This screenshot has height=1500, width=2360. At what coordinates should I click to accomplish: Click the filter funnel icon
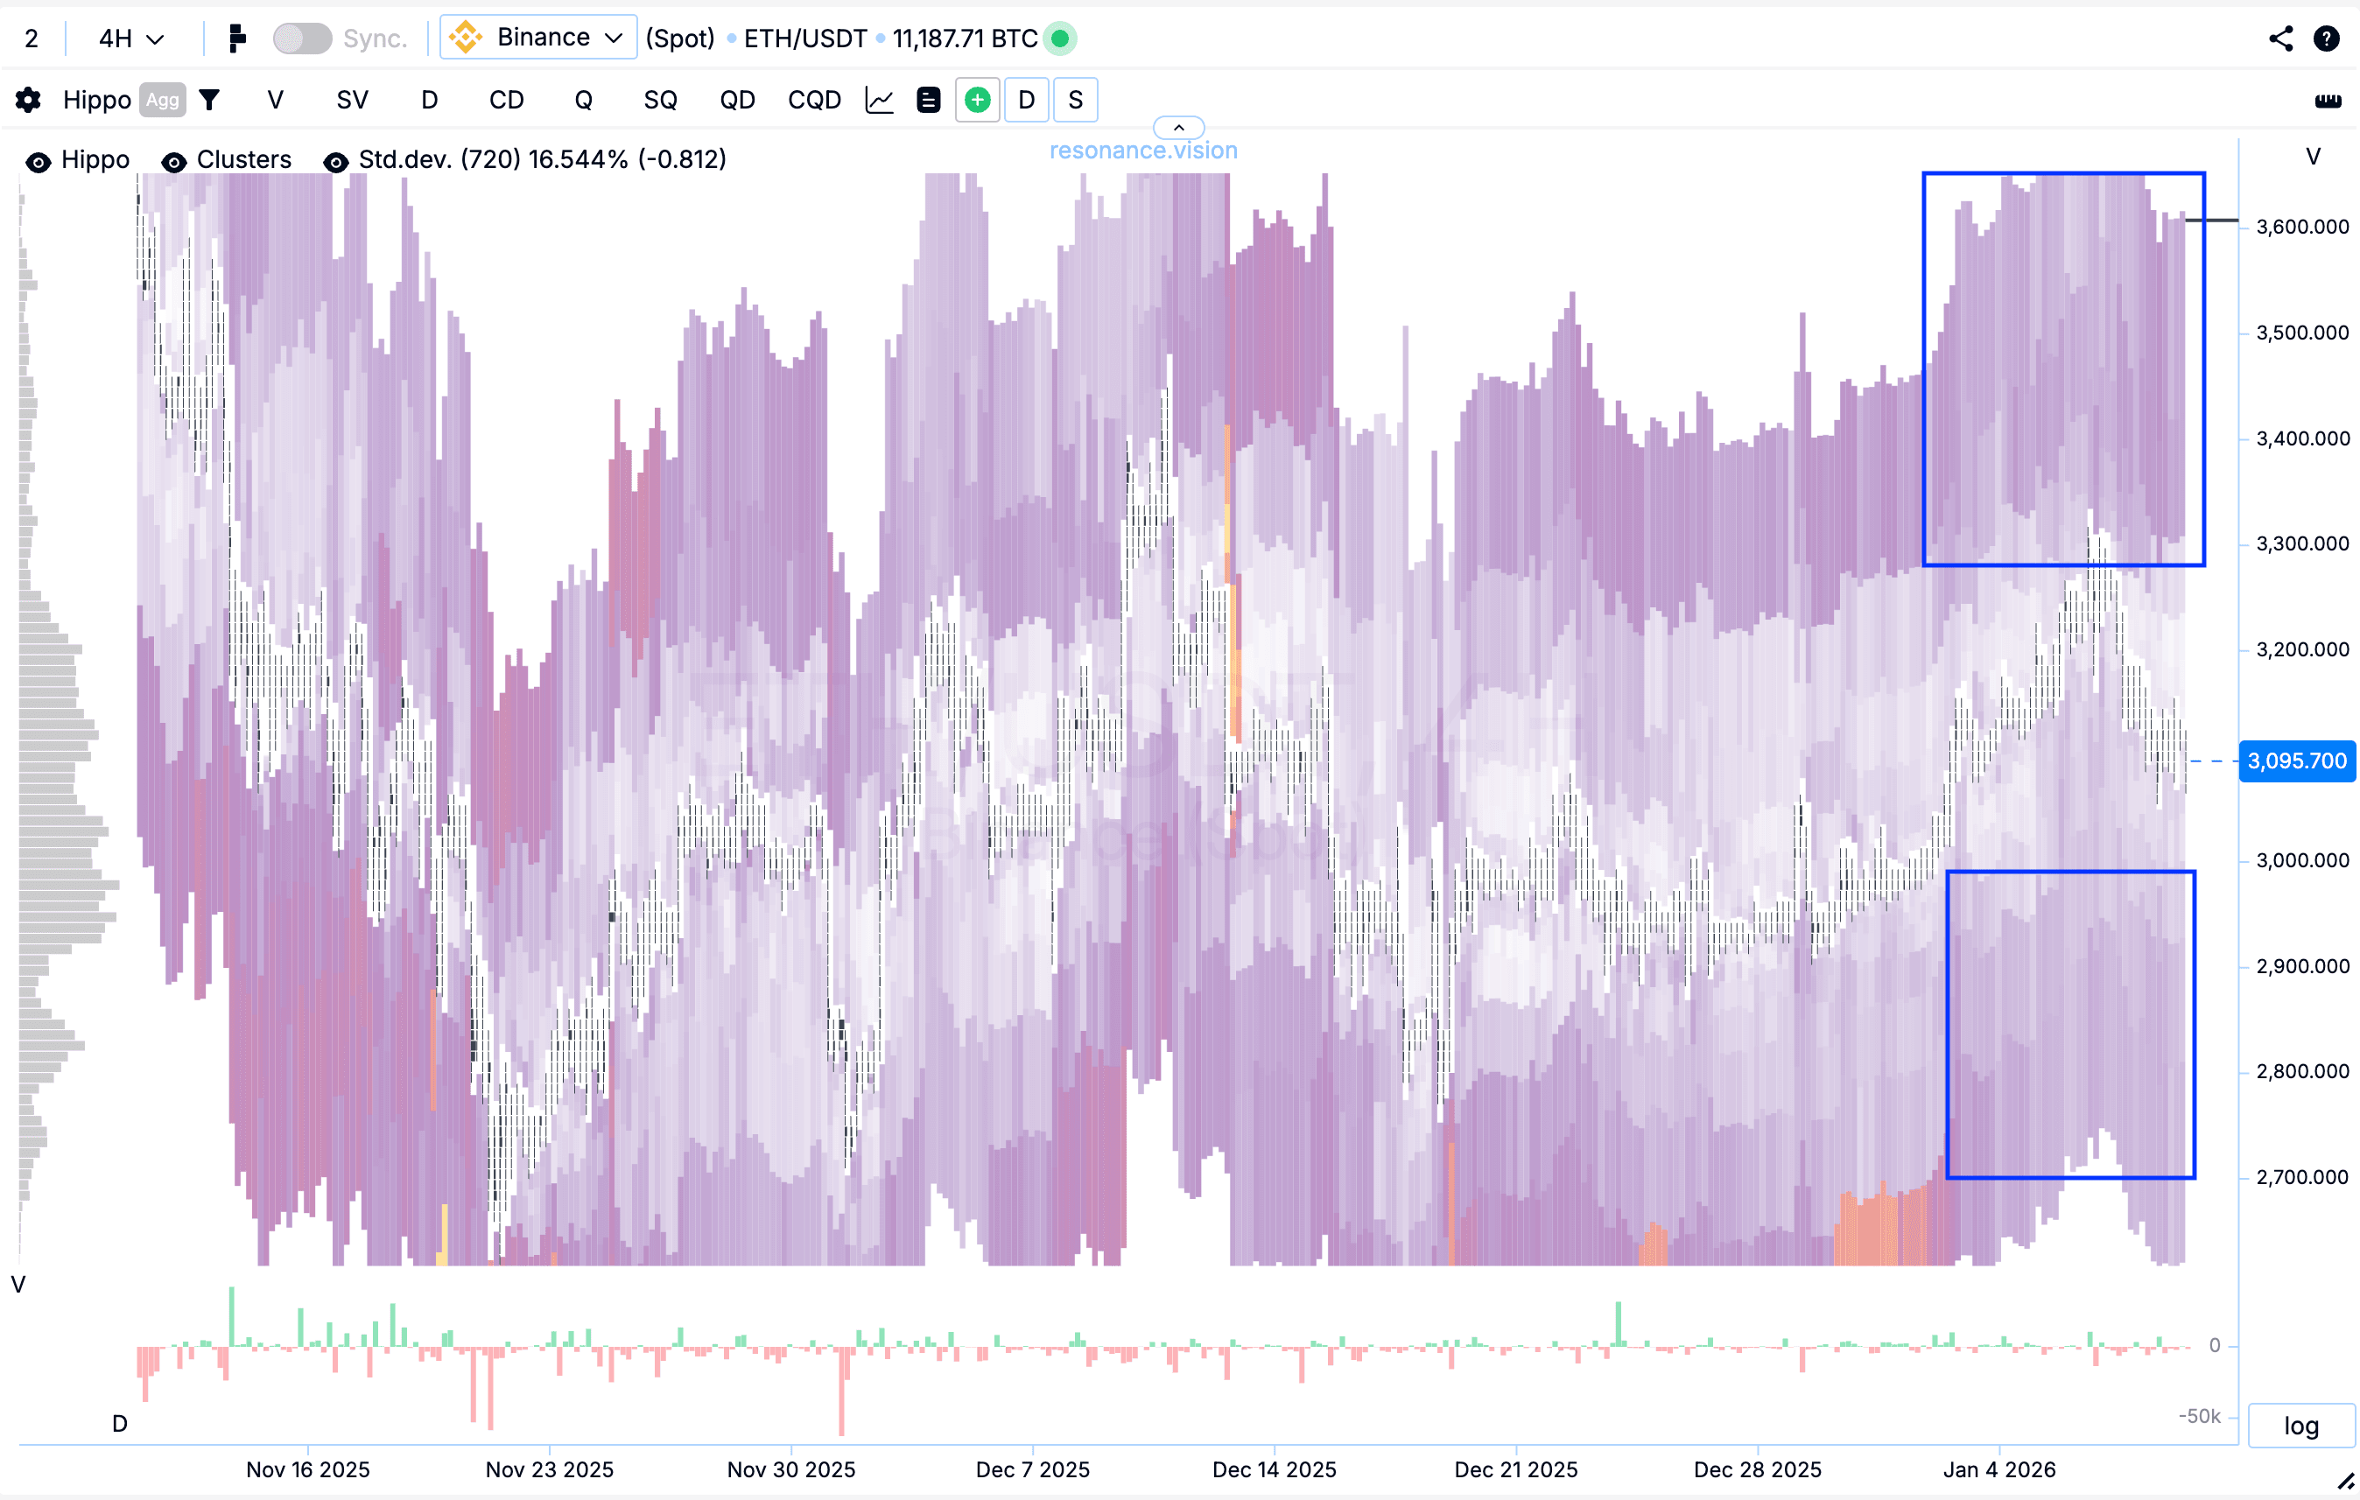(x=208, y=100)
